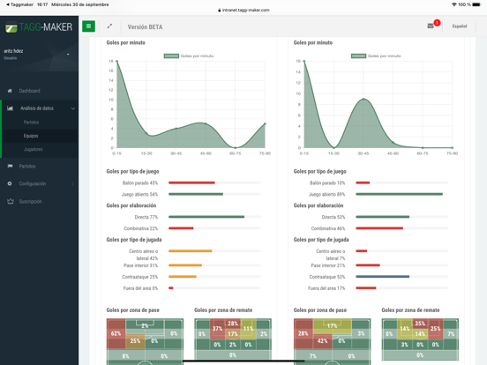
Task: Click the 42% zone in right pass map
Action: 322,341
